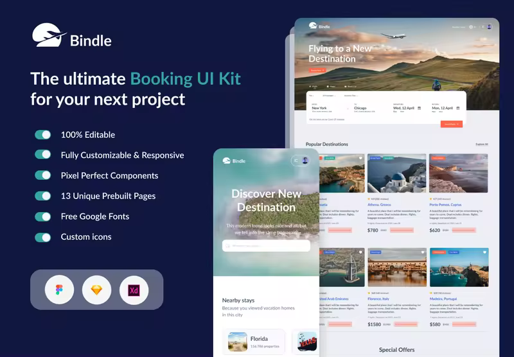This screenshot has width=514, height=357.
Task: Select the Flight tab above the search card
Action: [x=314, y=87]
